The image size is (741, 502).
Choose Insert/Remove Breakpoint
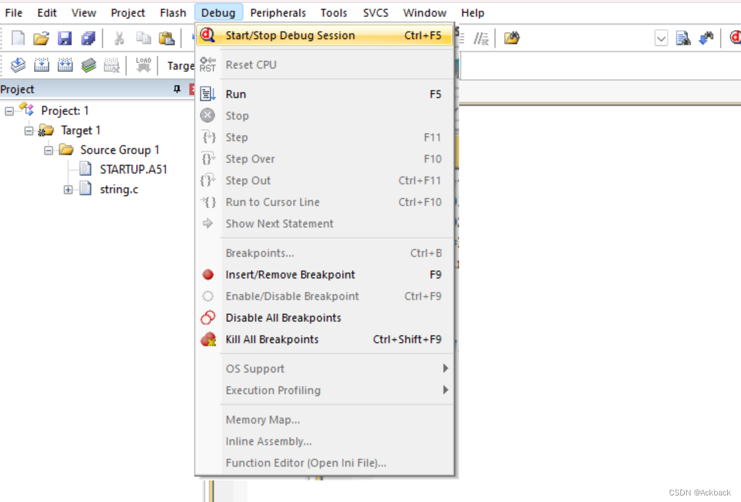pos(324,275)
